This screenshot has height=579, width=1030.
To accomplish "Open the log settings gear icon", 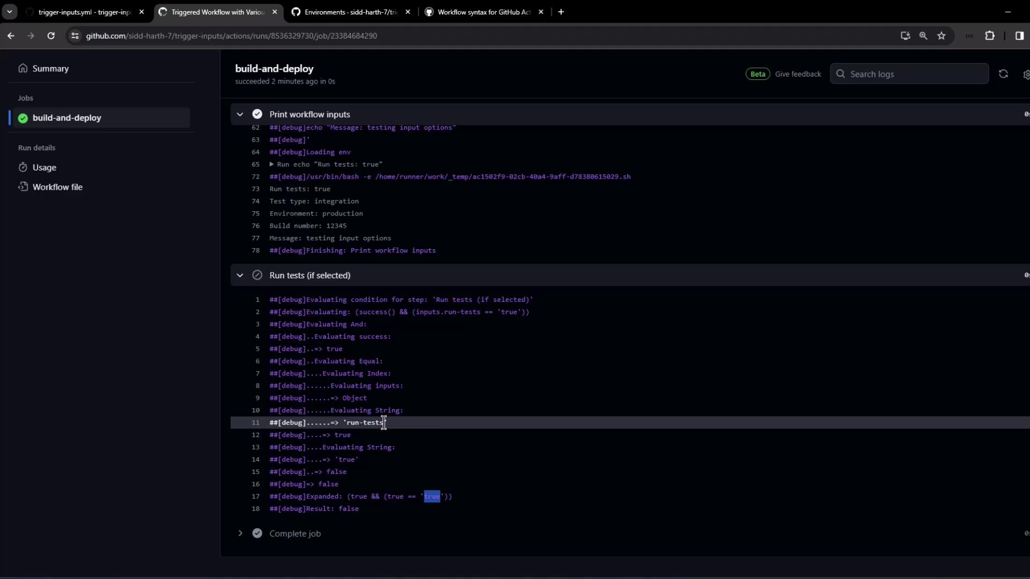I will click(x=1026, y=75).
